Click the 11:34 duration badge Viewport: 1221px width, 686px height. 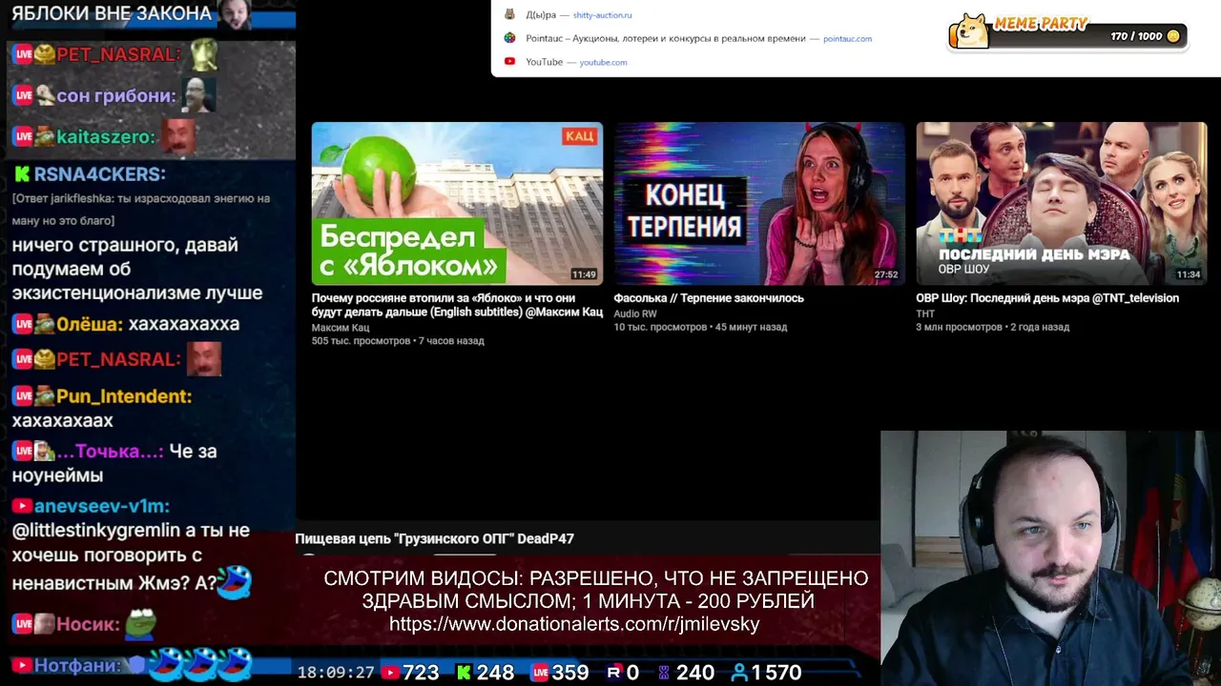pyautogui.click(x=1189, y=274)
